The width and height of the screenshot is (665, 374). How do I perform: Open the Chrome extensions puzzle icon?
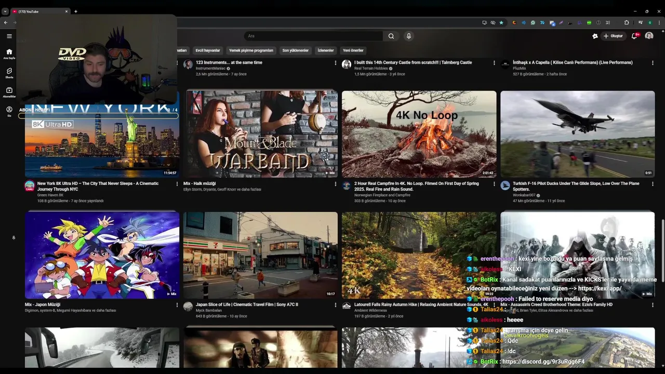pos(627,22)
